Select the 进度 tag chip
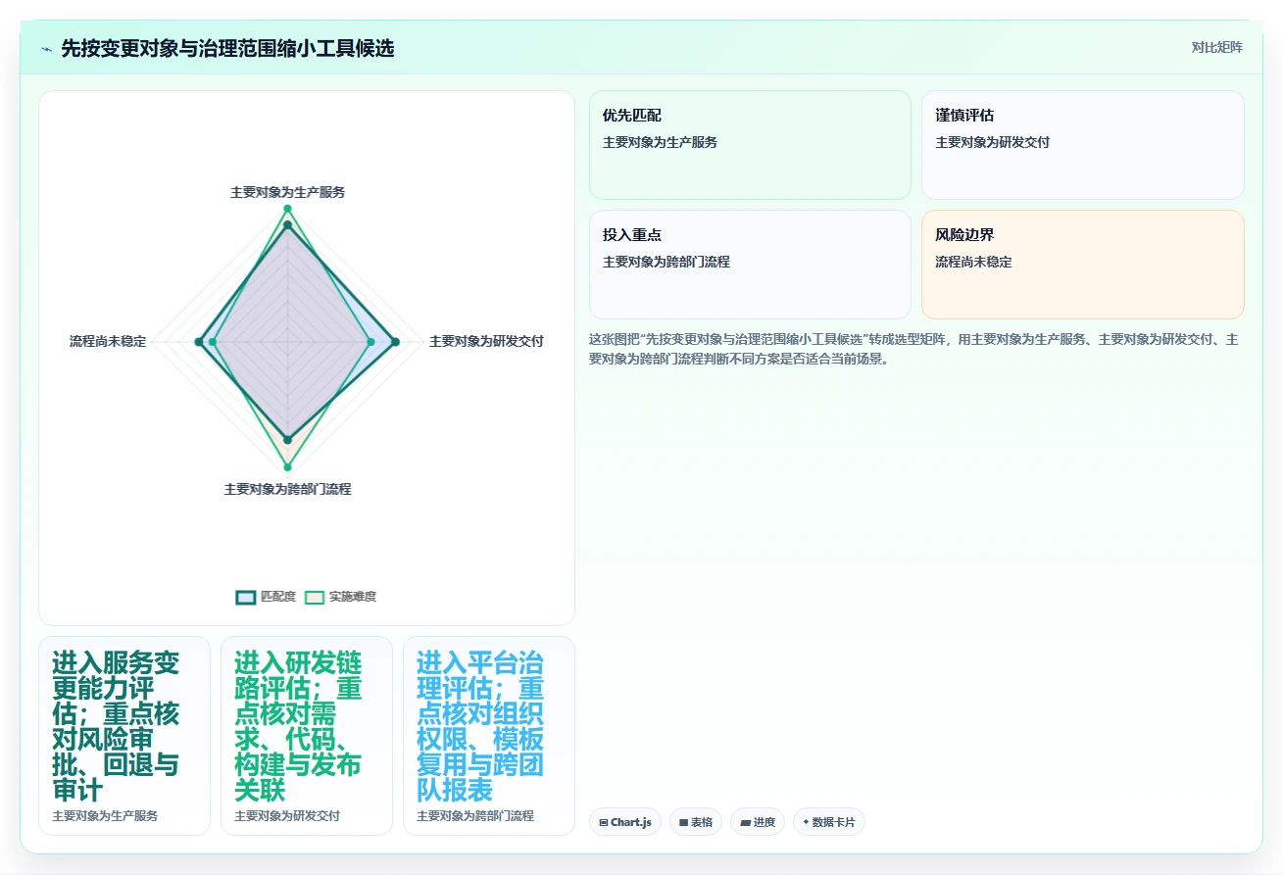The image size is (1283, 875). (x=758, y=822)
